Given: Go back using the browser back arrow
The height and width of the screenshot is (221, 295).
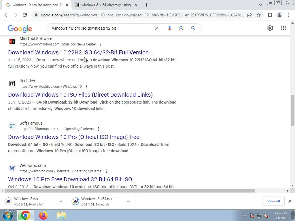Looking at the screenshot, I should pos(6,15).
